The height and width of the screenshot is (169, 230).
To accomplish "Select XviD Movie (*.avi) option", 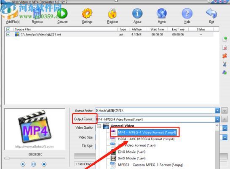I will coord(131,158).
